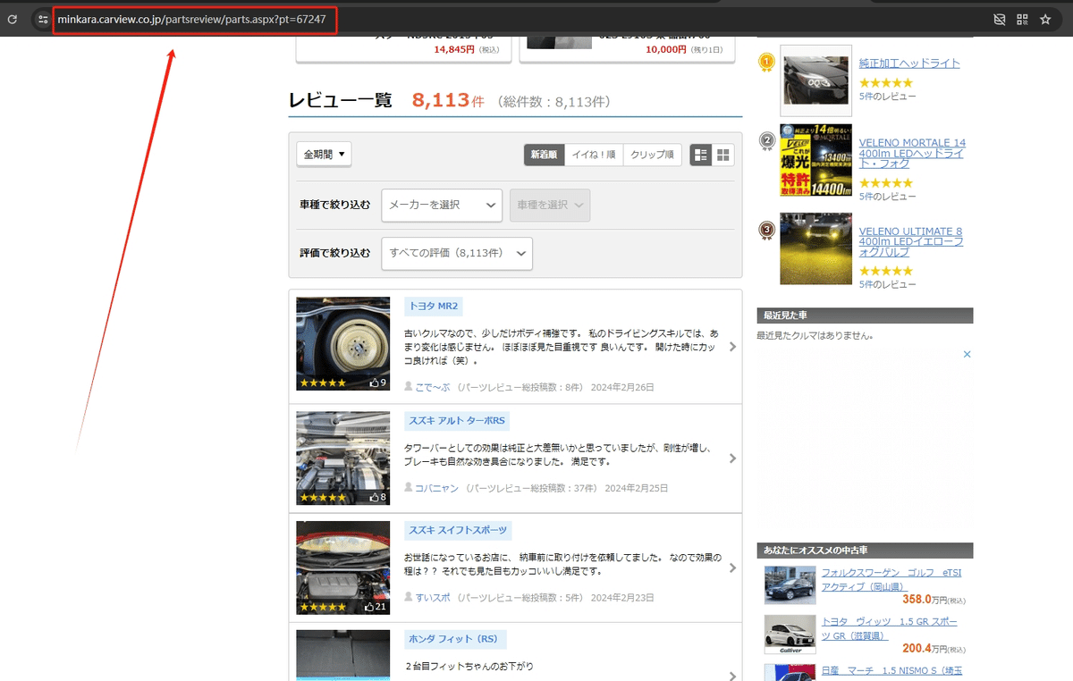Screen dimensions: 1073x681
Task: Sort reviews by 新着順
Action: tap(544, 155)
